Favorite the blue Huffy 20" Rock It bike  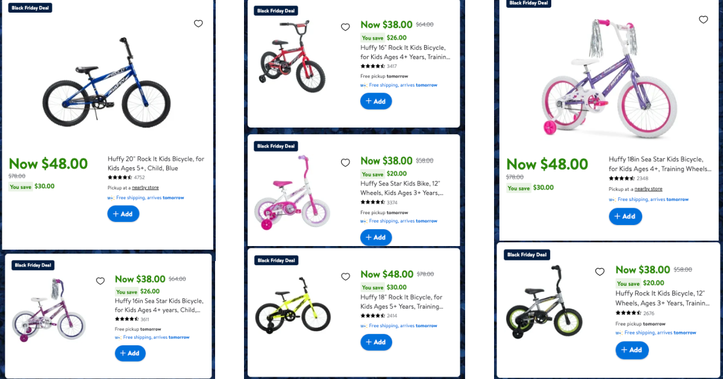[198, 24]
